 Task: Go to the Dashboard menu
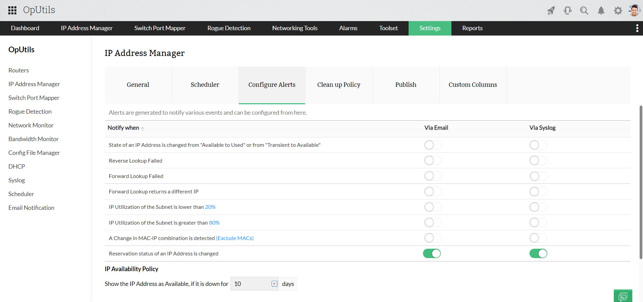tap(25, 28)
